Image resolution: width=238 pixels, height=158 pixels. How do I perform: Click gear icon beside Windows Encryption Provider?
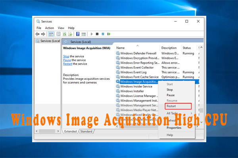(x=118, y=58)
